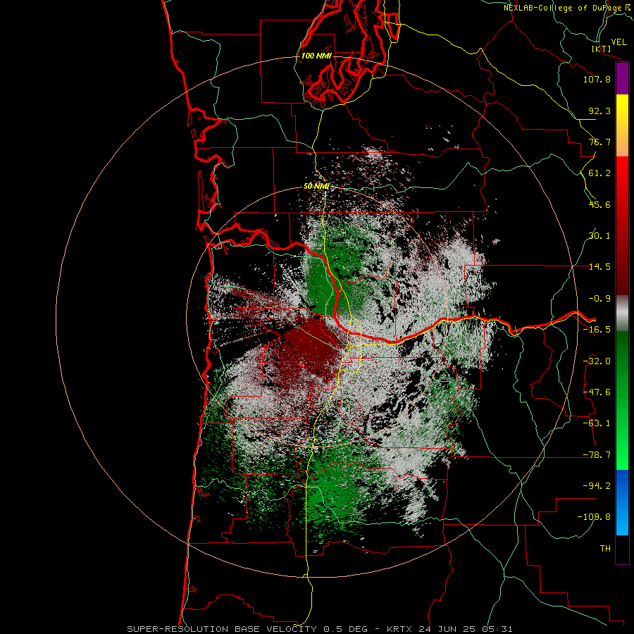Viewport: 634px width, 634px height.
Task: Select the -78.7 velocity scale value
Action: pos(597,455)
